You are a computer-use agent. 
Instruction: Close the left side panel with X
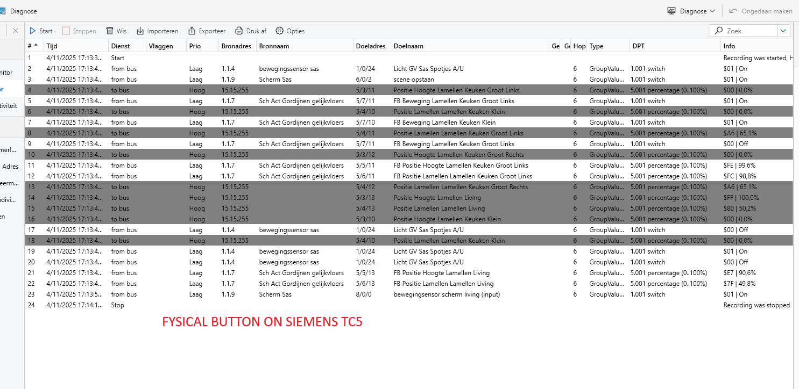16,31
